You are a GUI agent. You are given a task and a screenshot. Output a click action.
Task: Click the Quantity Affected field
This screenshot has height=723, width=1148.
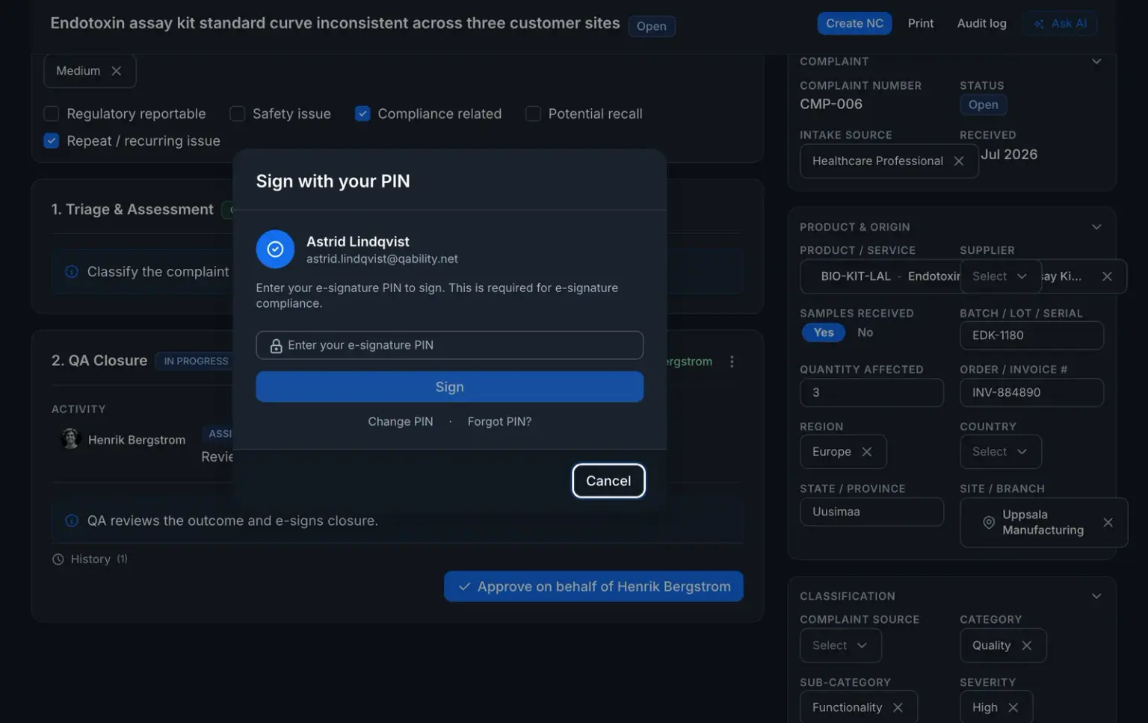[871, 393]
